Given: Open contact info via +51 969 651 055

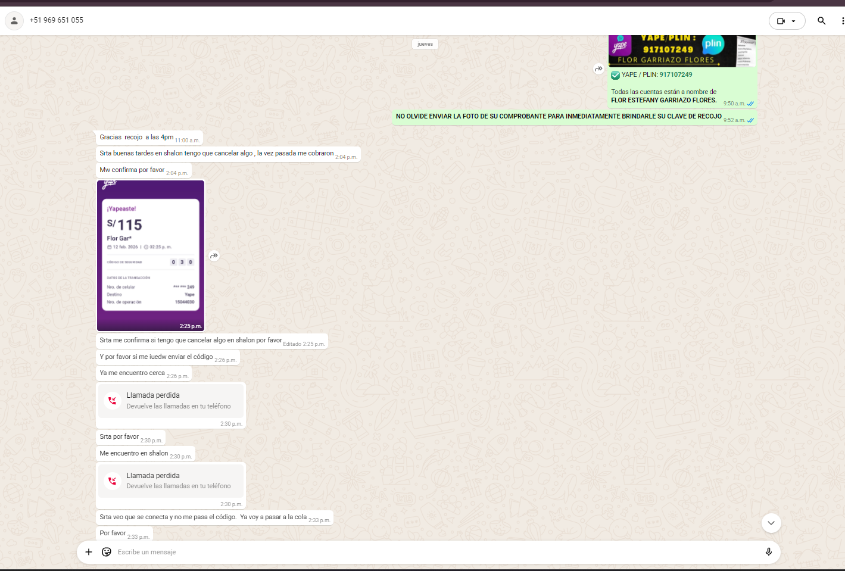Looking at the screenshot, I should coord(57,20).
